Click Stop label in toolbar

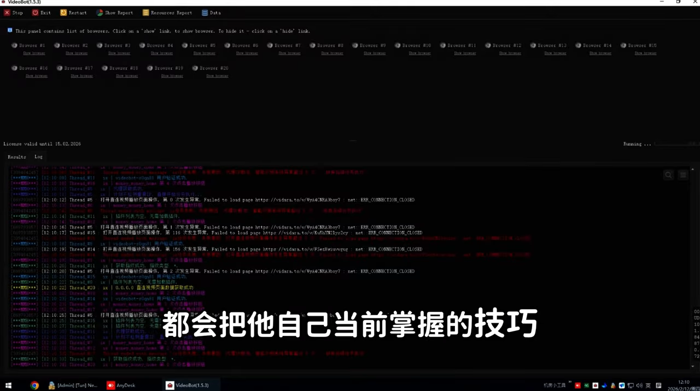tap(17, 13)
